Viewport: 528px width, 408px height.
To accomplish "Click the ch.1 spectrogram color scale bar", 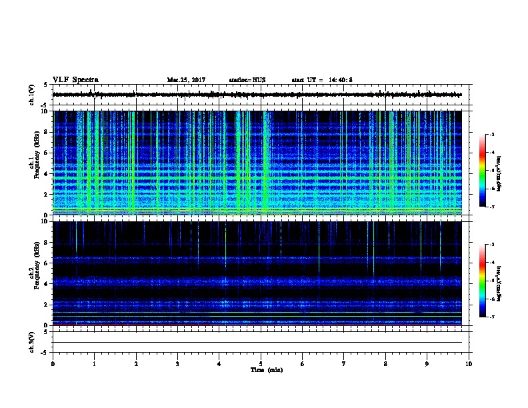I will click(483, 171).
